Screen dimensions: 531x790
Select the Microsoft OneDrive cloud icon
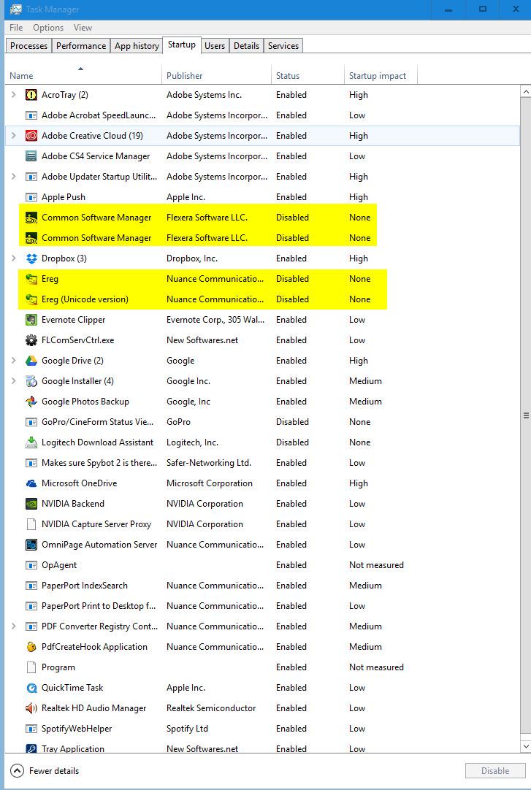pyautogui.click(x=31, y=483)
